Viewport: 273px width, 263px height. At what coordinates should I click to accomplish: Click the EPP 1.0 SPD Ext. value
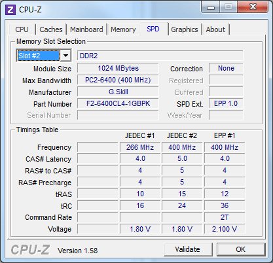226,103
